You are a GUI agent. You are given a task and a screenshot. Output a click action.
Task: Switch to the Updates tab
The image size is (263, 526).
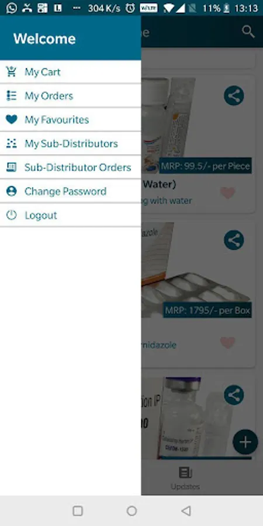tap(185, 478)
